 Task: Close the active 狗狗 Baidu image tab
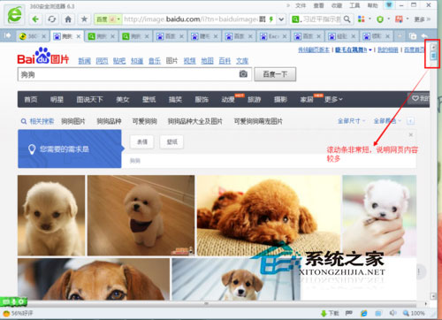79,36
